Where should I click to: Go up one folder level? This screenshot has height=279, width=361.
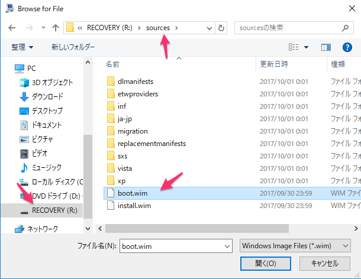55,28
